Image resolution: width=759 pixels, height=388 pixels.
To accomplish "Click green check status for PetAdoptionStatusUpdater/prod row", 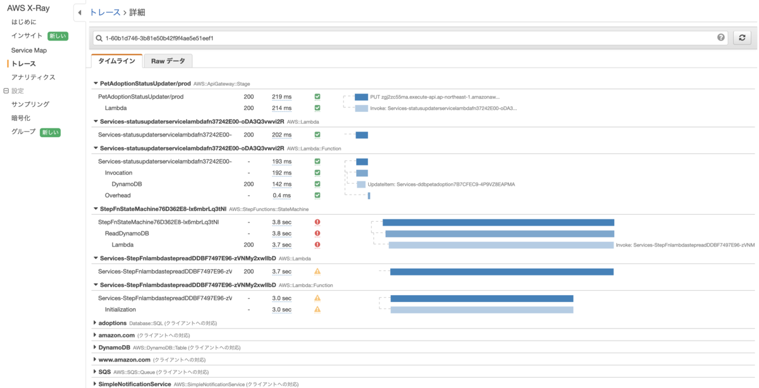I will click(x=318, y=97).
